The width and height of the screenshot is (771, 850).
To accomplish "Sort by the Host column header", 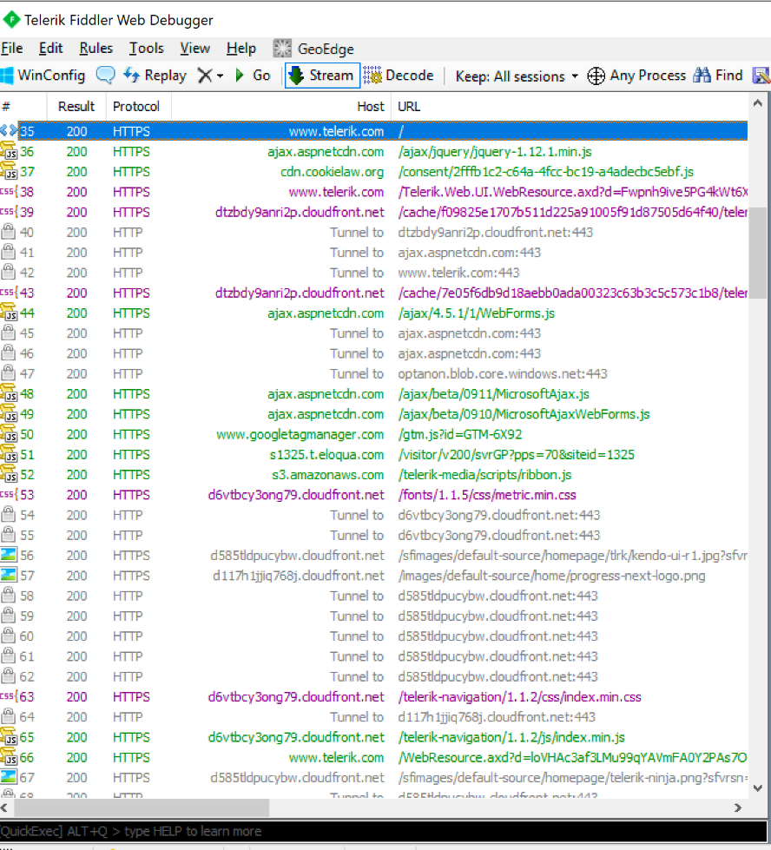I will pyautogui.click(x=281, y=106).
